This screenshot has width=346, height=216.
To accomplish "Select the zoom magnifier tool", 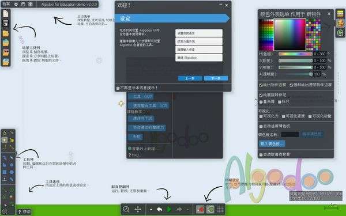I will (126, 209).
